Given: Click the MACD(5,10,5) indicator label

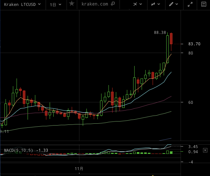Looking at the screenshot, I should 18,150.
